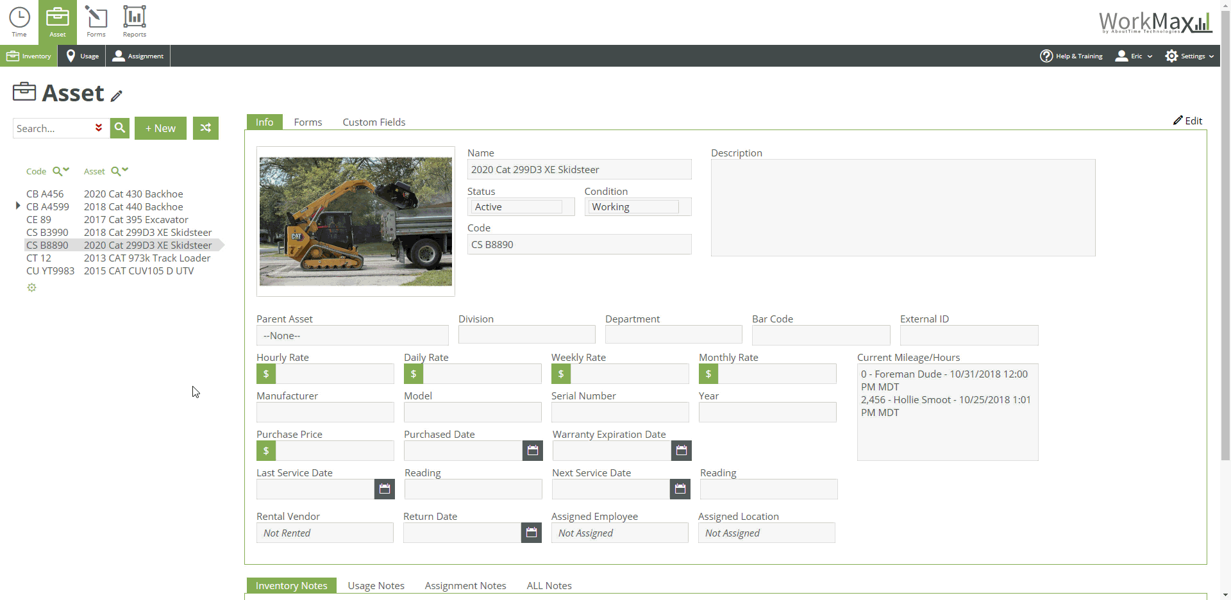The height and width of the screenshot is (600, 1231).
Task: Click the Name field
Action: coord(579,169)
